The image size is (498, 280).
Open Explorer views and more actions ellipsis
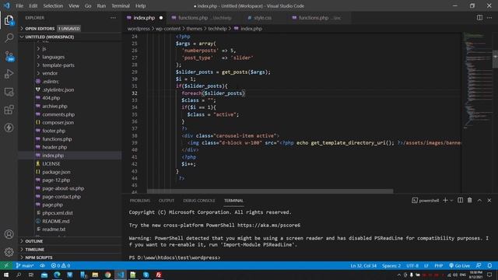pos(113,18)
